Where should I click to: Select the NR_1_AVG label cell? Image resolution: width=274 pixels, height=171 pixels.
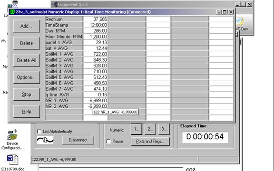(64, 100)
